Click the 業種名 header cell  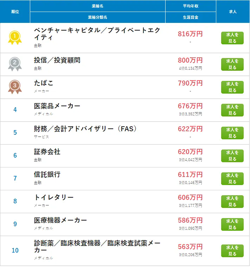pyautogui.click(x=97, y=6)
